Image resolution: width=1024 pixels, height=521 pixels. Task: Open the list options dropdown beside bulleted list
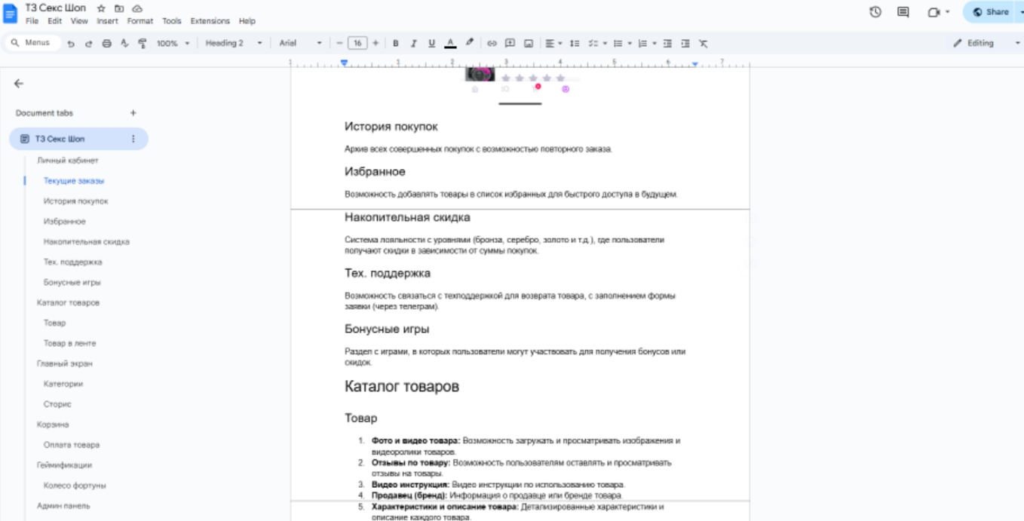pyautogui.click(x=630, y=44)
